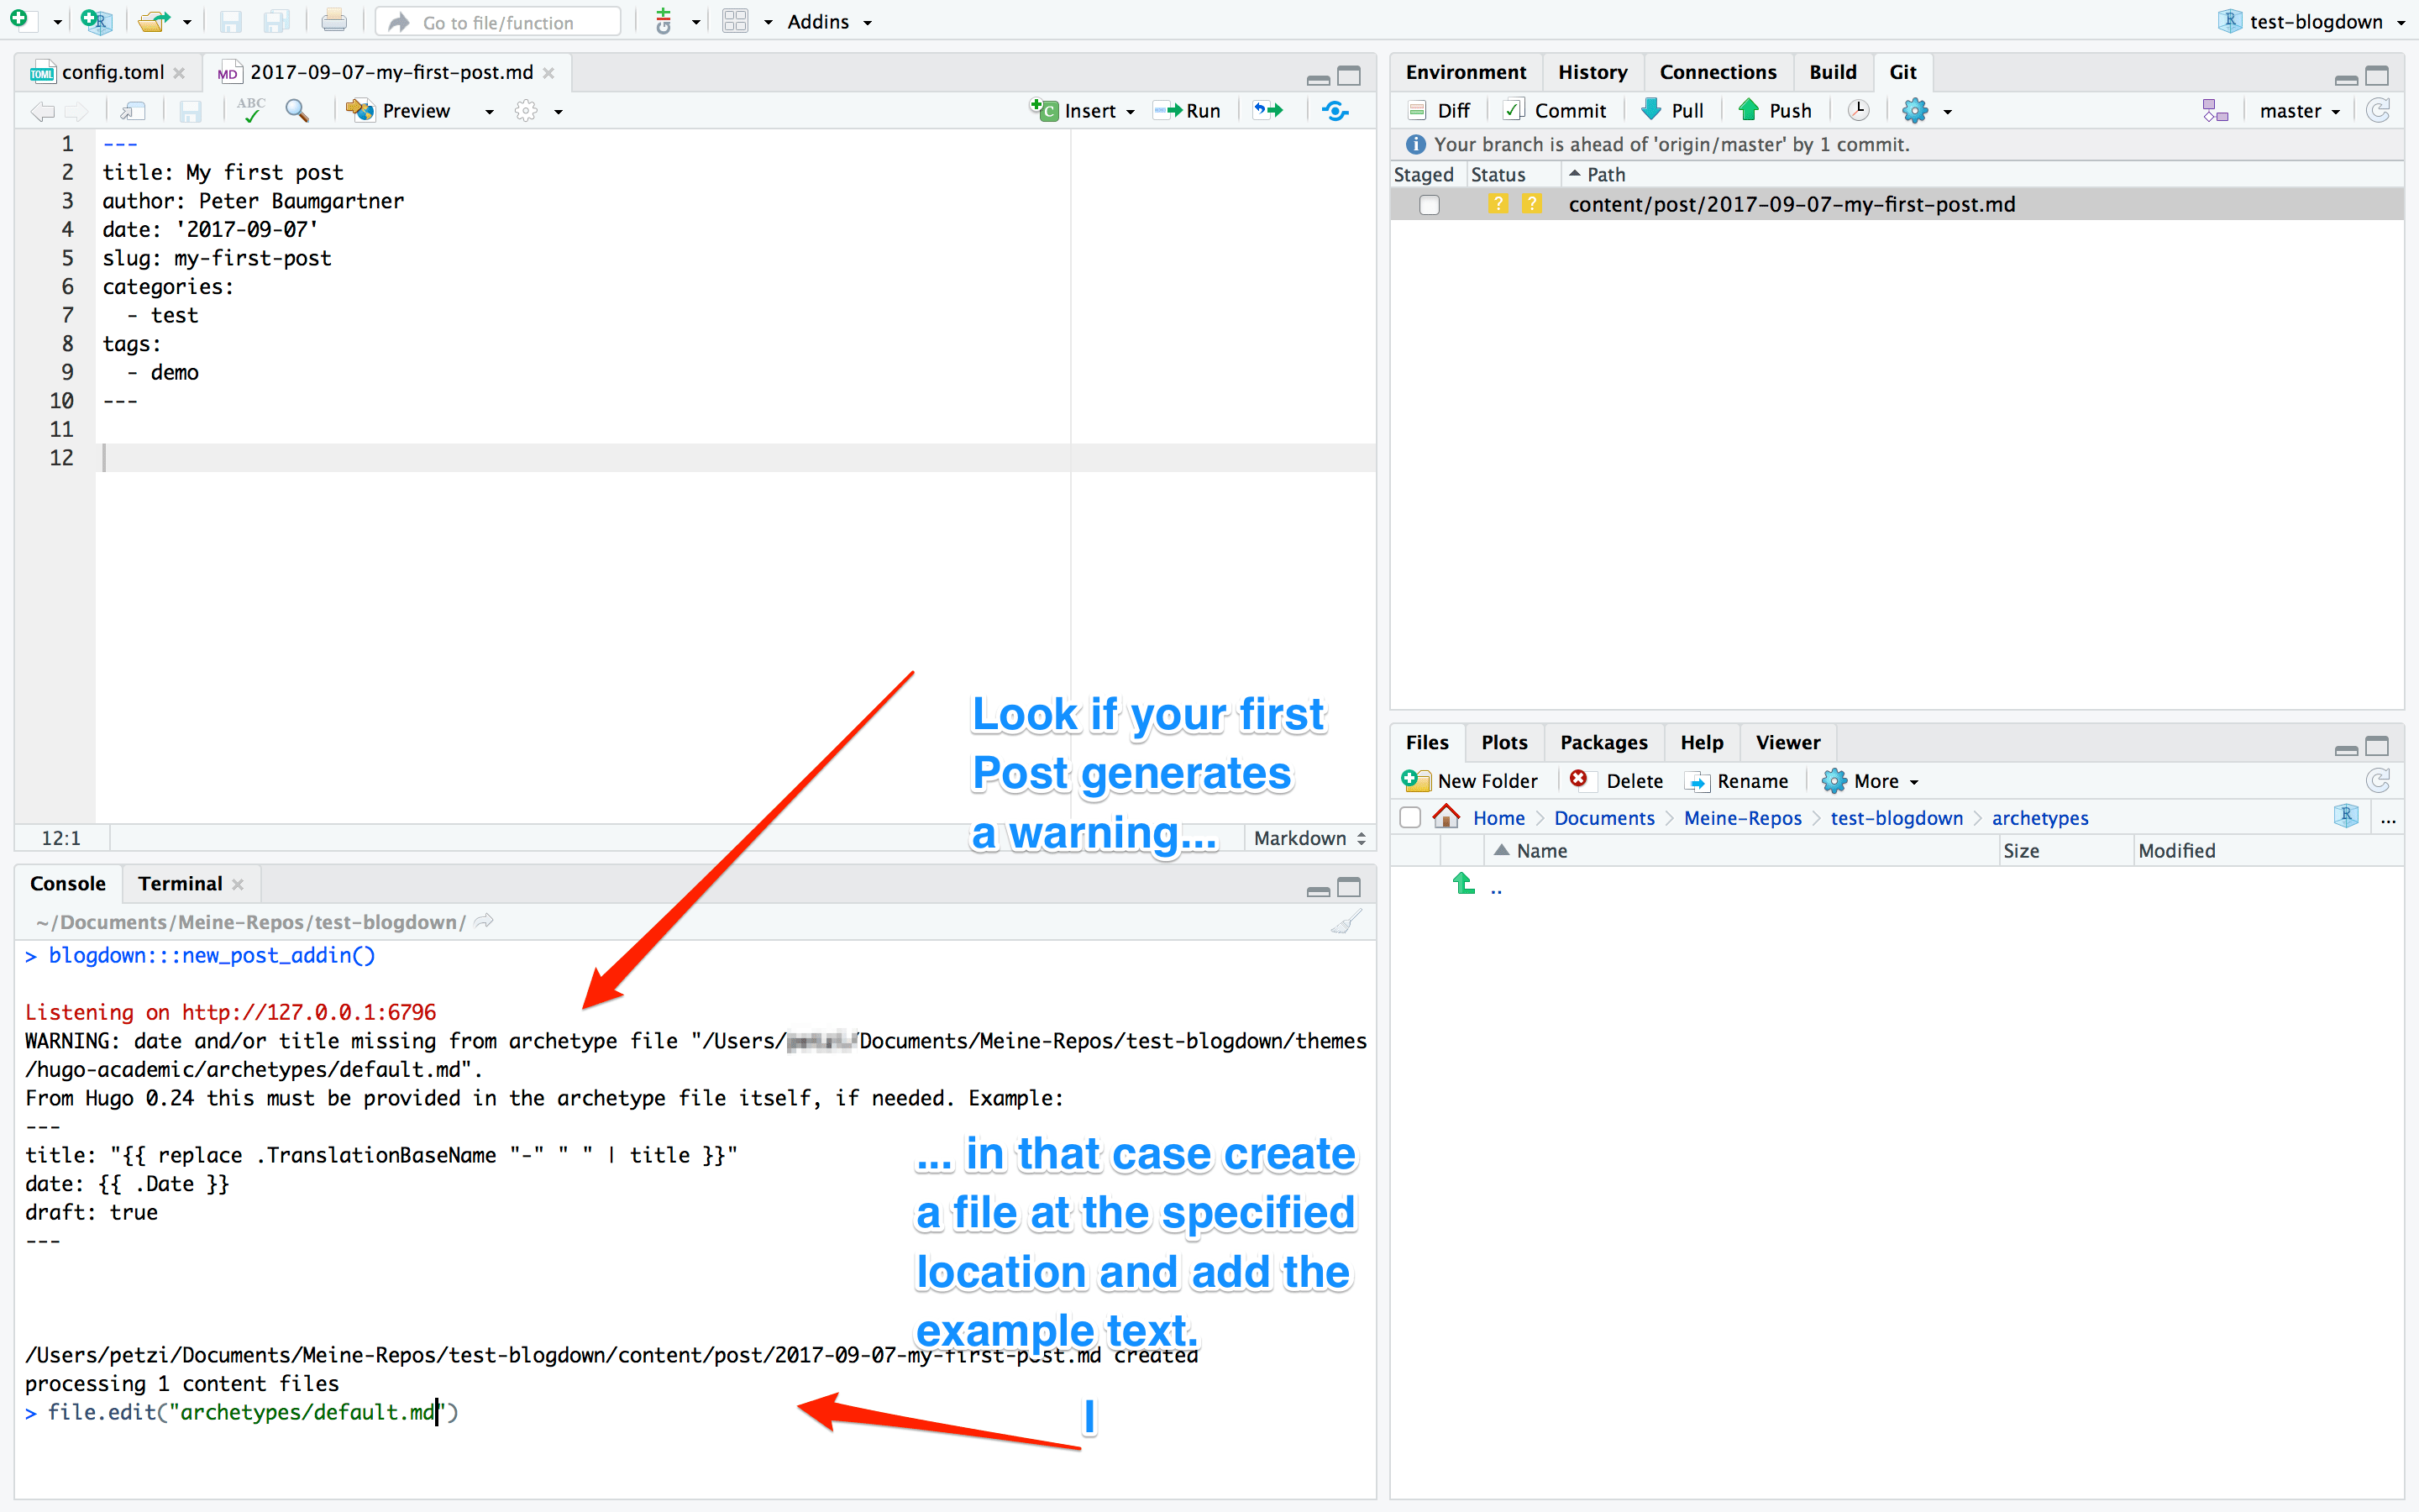The image size is (2419, 1512).
Task: Click the spell check ABC icon
Action: pos(251,110)
